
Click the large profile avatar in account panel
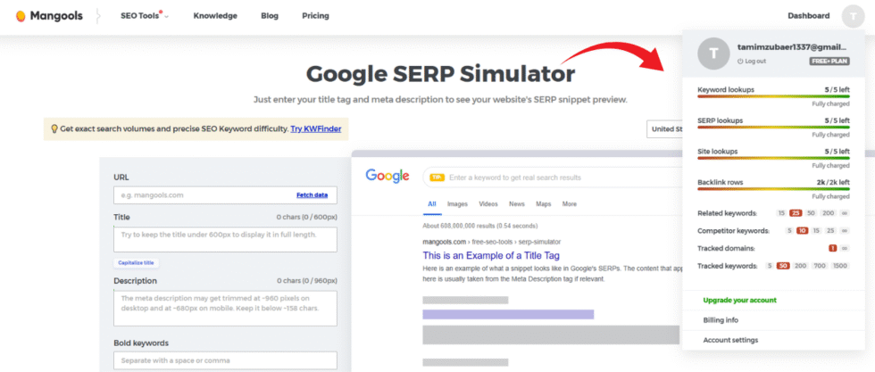[x=712, y=54]
